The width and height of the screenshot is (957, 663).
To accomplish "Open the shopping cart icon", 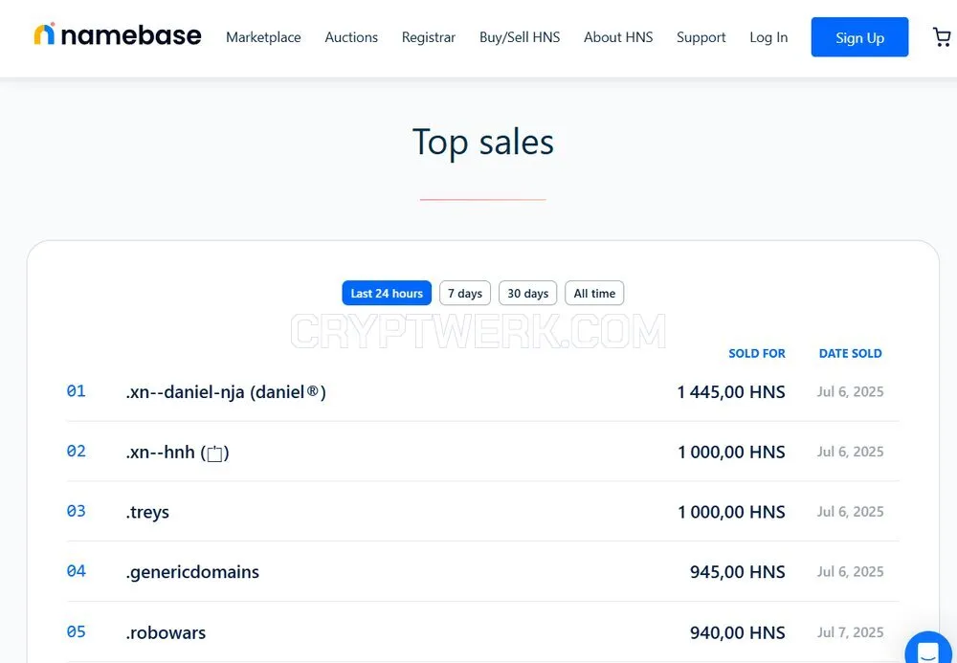I will [x=942, y=37].
